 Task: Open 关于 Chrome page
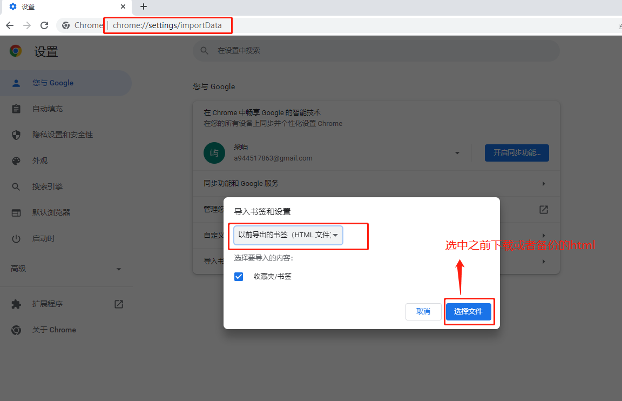65,330
